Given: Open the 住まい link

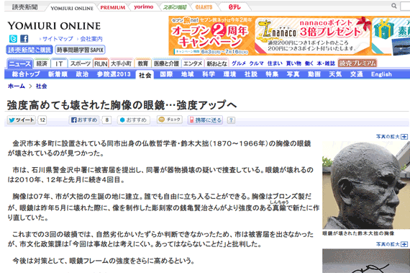Looking at the screenshot, I should point(275,63).
